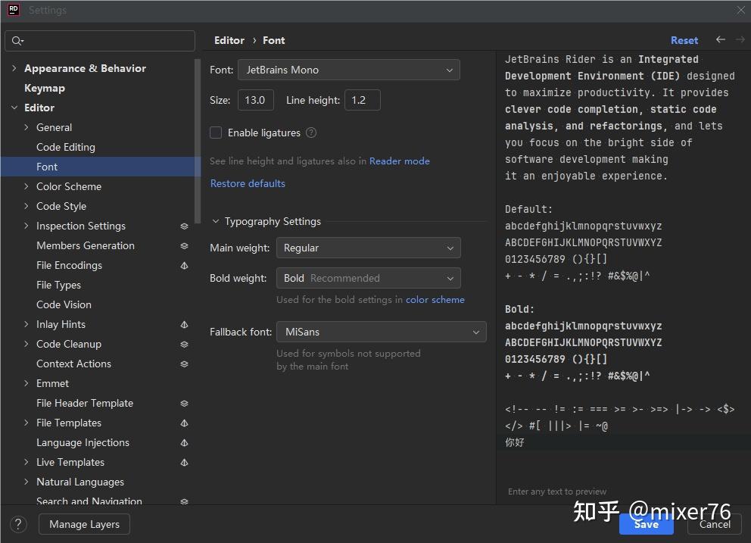Click the help circle beside Enable ligatures
Viewport: 751px width, 543px height.
310,132
